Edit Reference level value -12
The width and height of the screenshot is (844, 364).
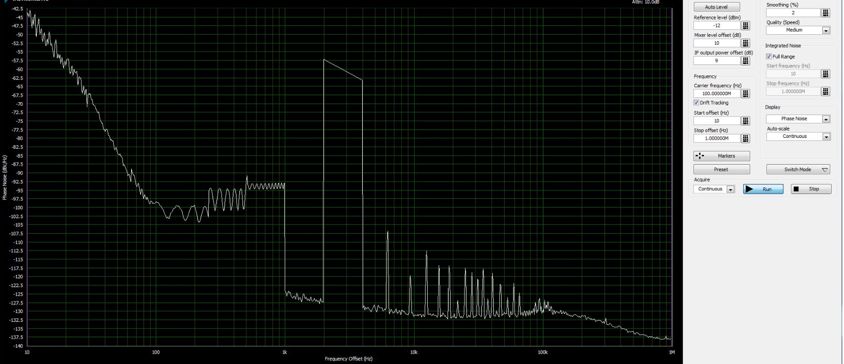[717, 25]
